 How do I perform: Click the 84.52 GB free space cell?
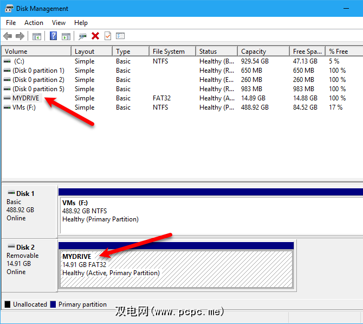305,107
